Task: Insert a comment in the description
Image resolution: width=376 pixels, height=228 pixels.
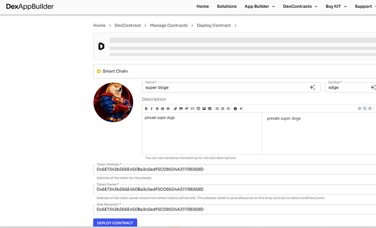Action: point(198,109)
